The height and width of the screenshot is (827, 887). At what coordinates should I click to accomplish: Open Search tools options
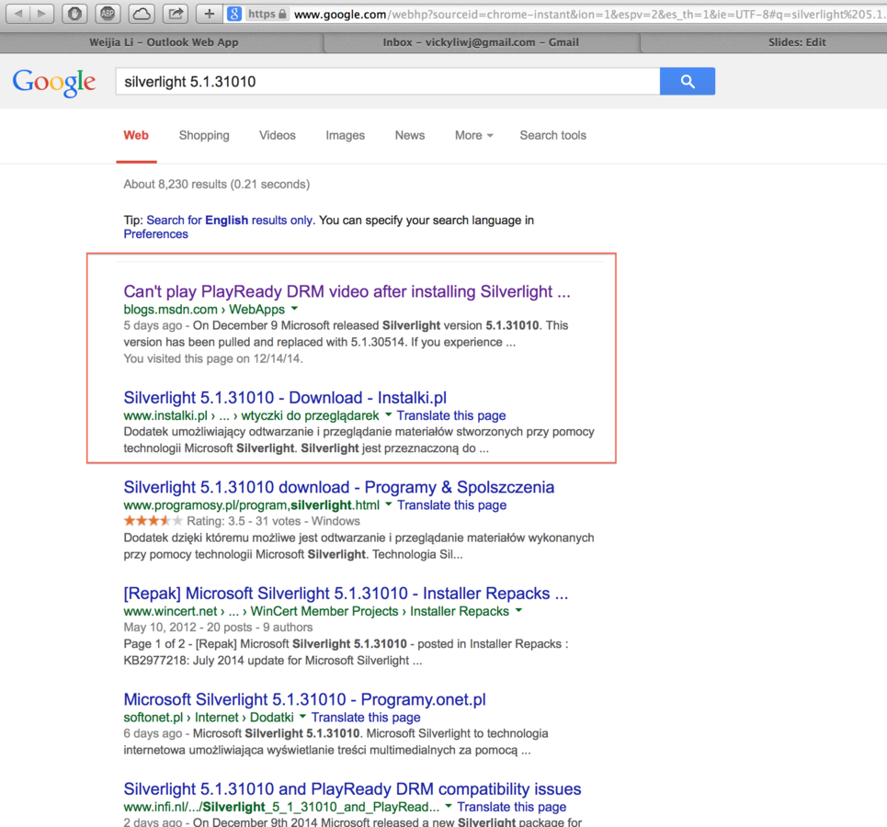coord(552,135)
